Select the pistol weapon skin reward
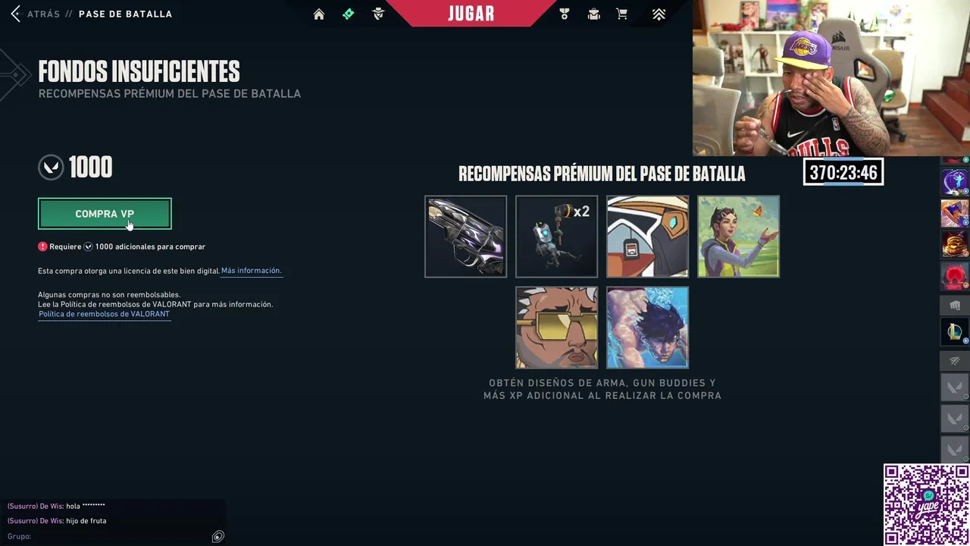The height and width of the screenshot is (546, 970). (x=465, y=237)
